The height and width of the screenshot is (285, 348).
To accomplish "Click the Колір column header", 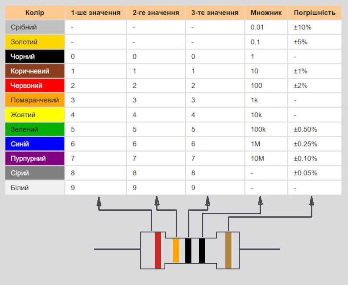I will coord(35,13).
